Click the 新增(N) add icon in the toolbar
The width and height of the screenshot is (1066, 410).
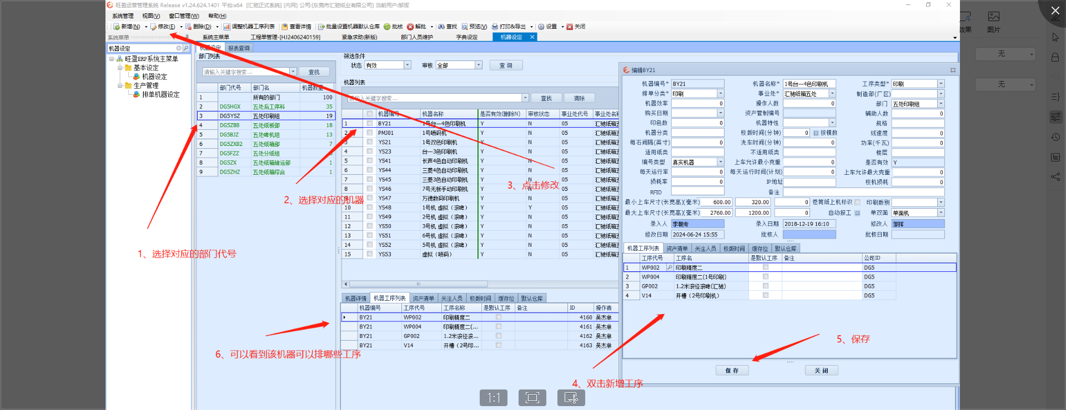tap(117, 27)
